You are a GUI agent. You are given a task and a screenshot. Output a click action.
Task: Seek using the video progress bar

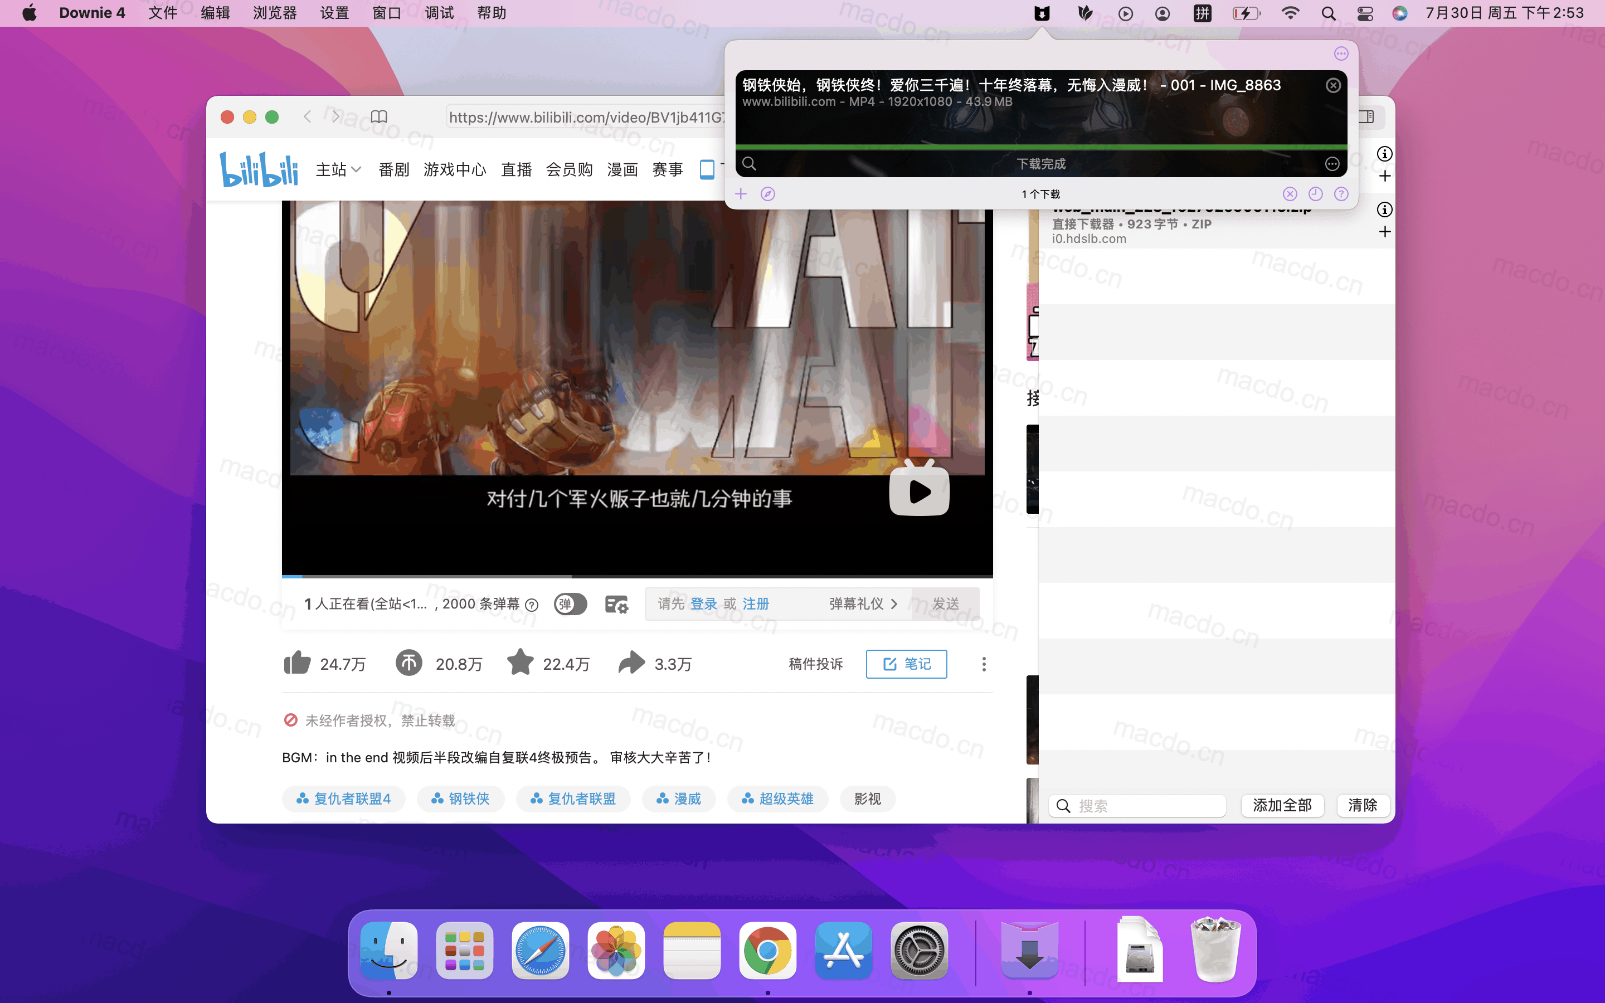636,576
